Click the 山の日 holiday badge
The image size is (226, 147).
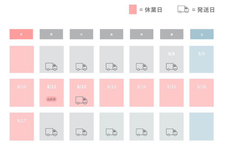[x=51, y=99]
